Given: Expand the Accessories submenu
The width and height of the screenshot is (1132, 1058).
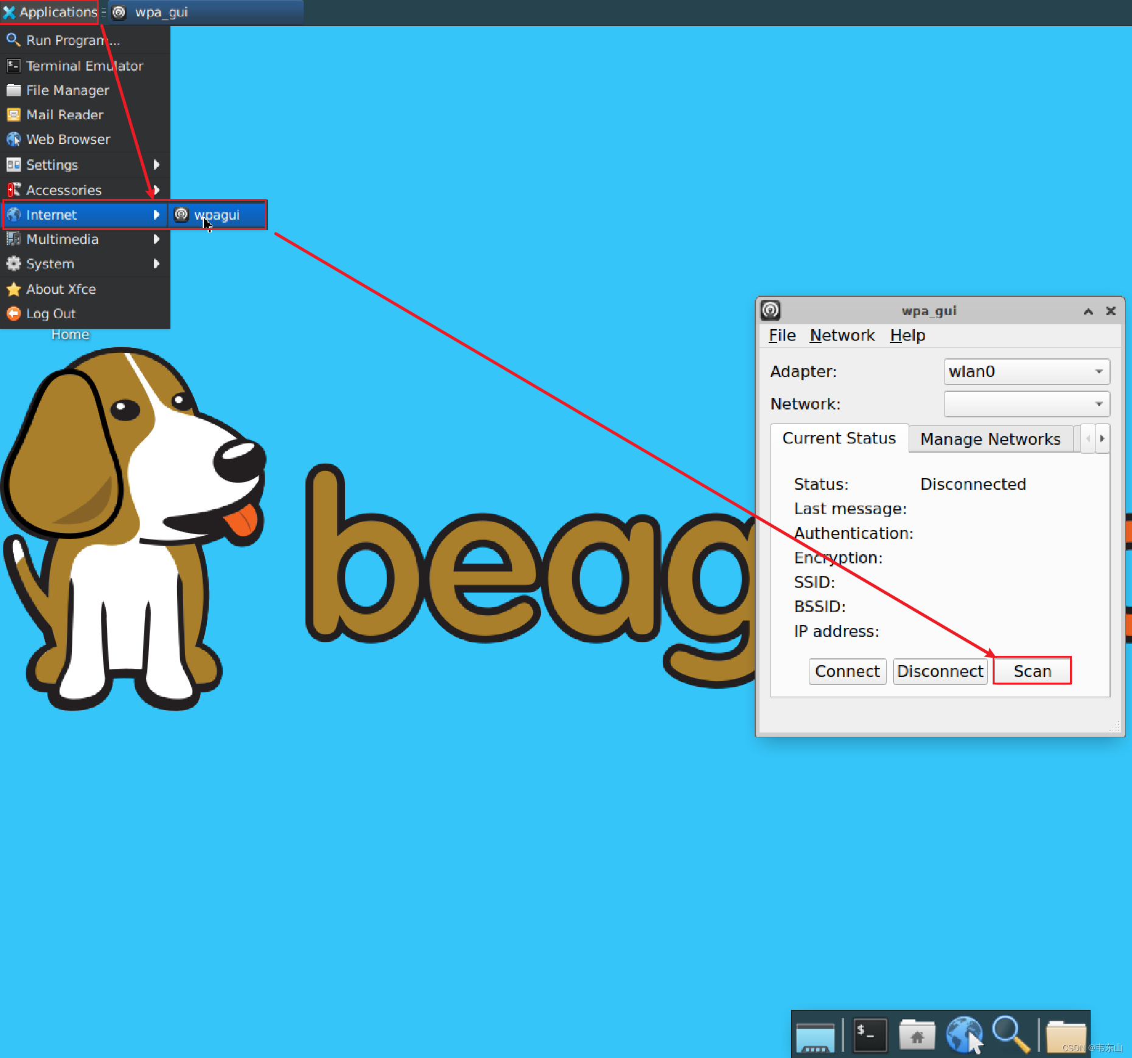Looking at the screenshot, I should pyautogui.click(x=85, y=190).
